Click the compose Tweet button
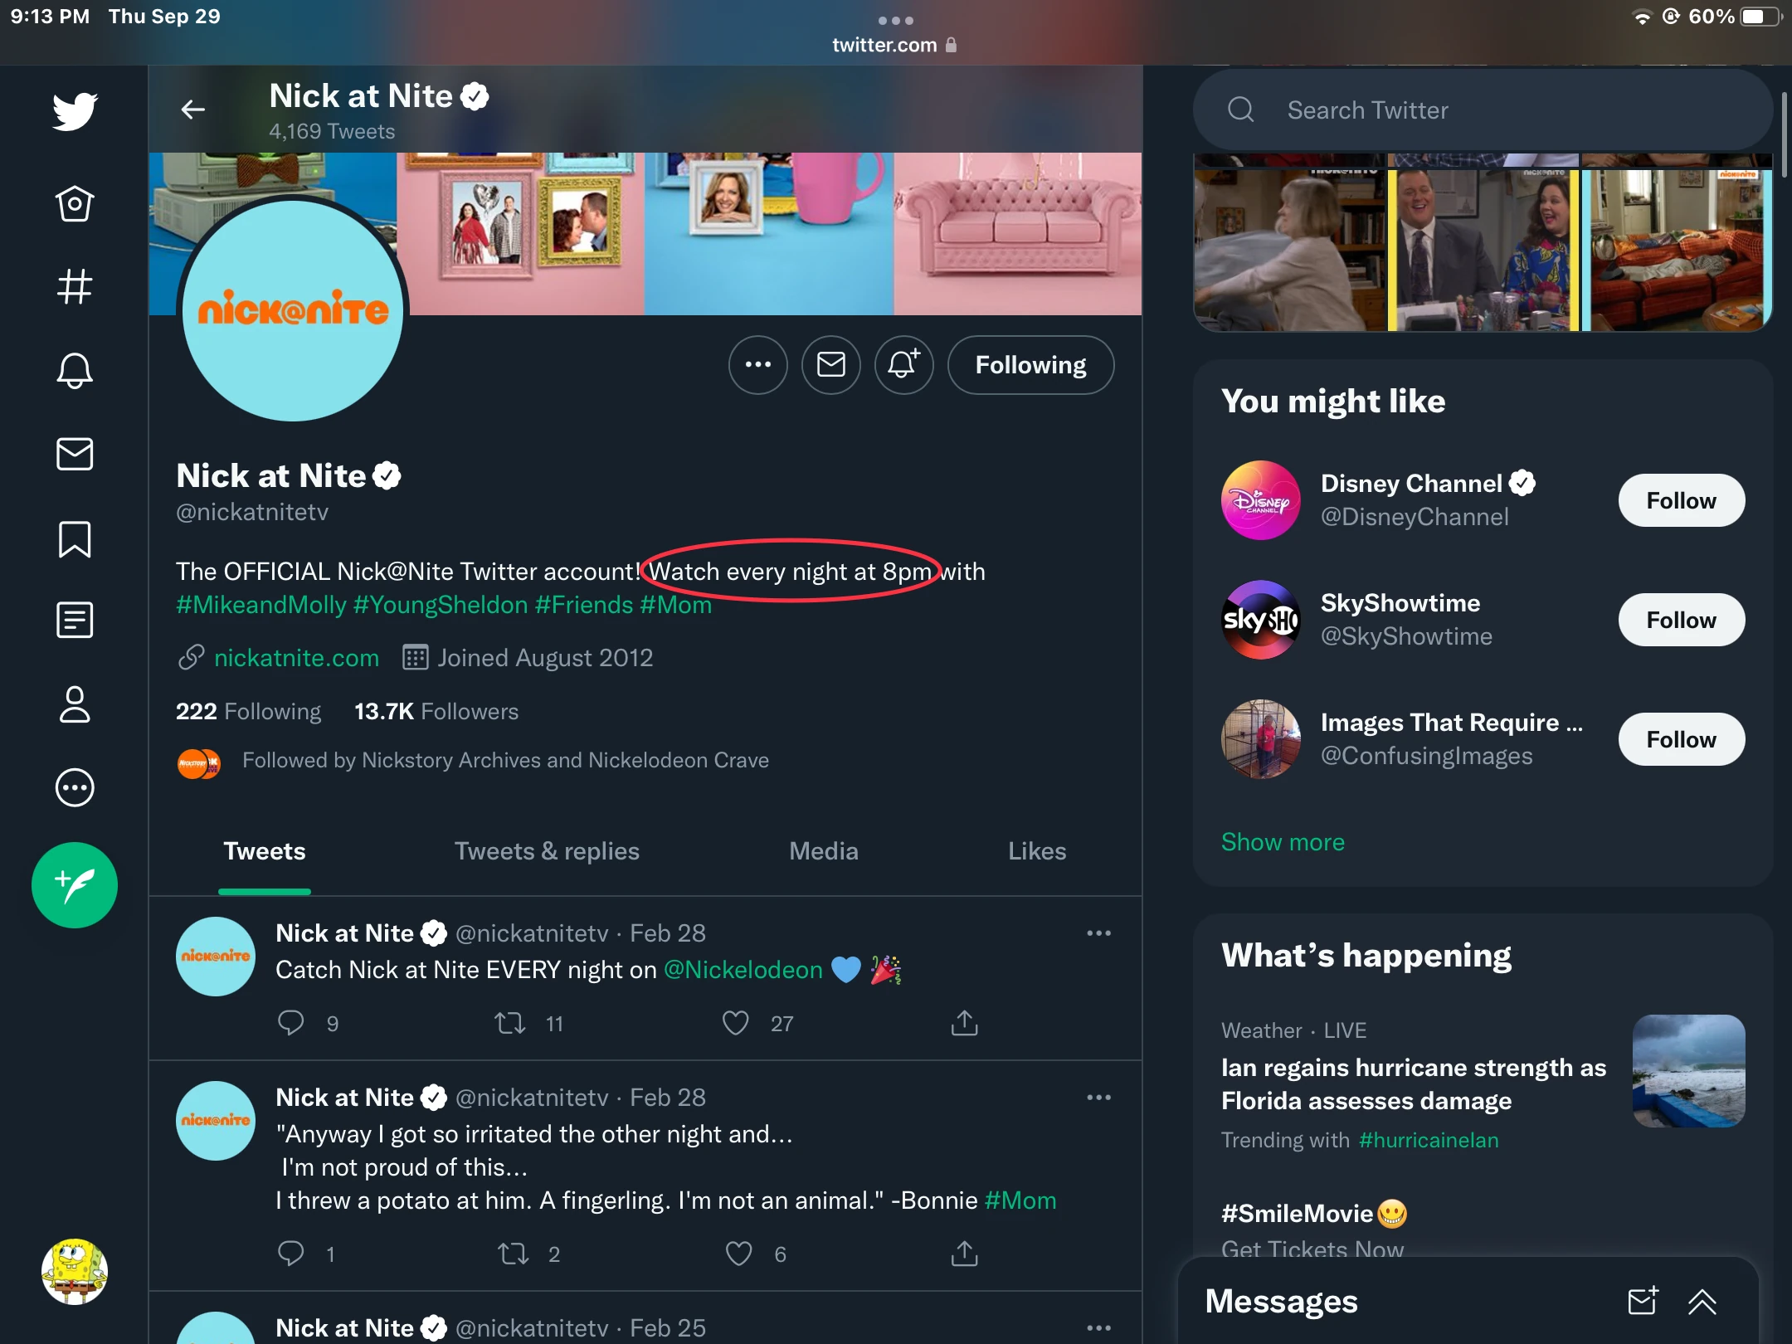The image size is (1792, 1344). (75, 885)
